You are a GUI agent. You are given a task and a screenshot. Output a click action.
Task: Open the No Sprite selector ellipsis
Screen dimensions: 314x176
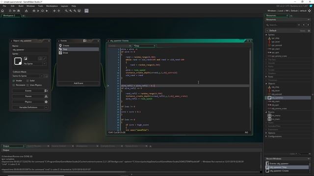click(x=45, y=64)
